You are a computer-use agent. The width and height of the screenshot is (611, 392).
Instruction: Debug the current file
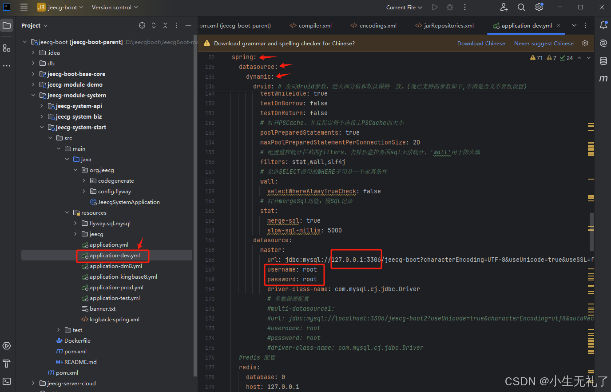click(x=450, y=7)
